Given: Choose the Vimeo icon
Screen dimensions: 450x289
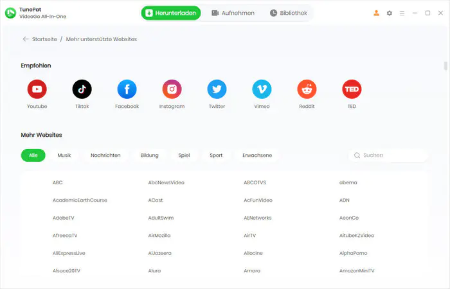Looking at the screenshot, I should point(262,89).
